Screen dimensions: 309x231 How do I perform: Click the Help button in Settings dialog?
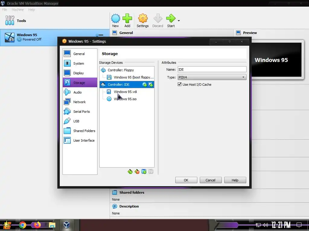(235, 180)
